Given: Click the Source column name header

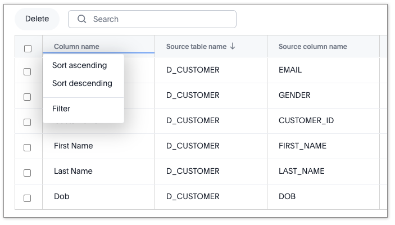Looking at the screenshot, I should click(312, 47).
